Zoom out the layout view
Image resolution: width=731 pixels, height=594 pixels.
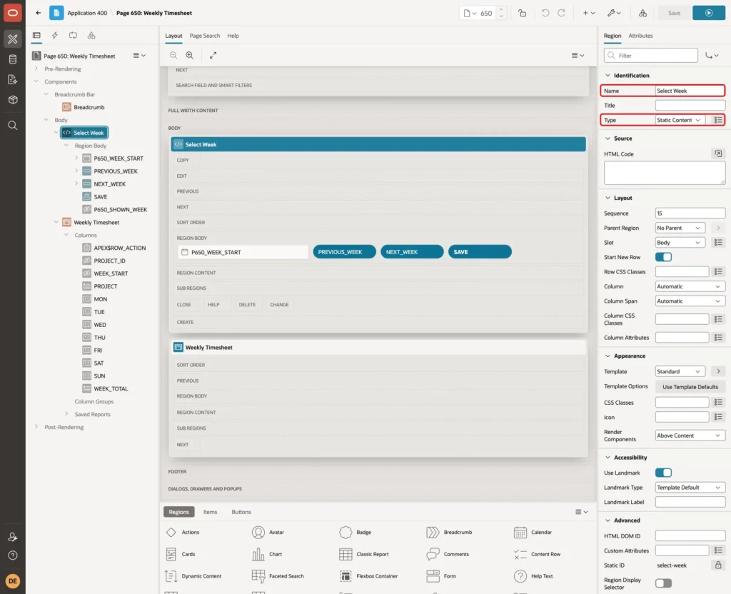(173, 55)
